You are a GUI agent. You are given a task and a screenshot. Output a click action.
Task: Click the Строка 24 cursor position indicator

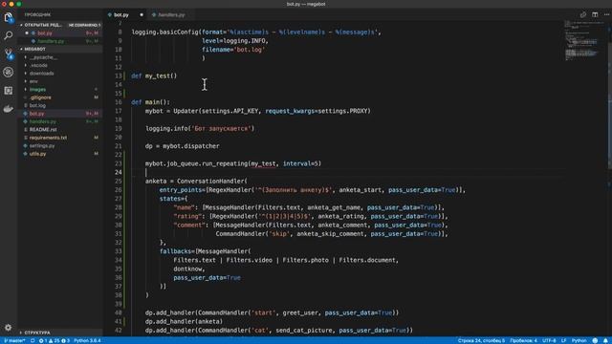481,340
